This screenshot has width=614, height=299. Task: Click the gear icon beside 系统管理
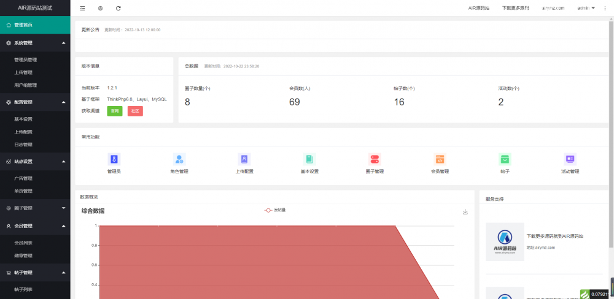(9, 43)
